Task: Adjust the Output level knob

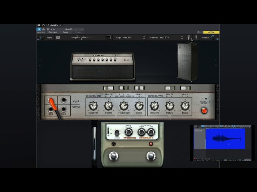Action: (213, 38)
